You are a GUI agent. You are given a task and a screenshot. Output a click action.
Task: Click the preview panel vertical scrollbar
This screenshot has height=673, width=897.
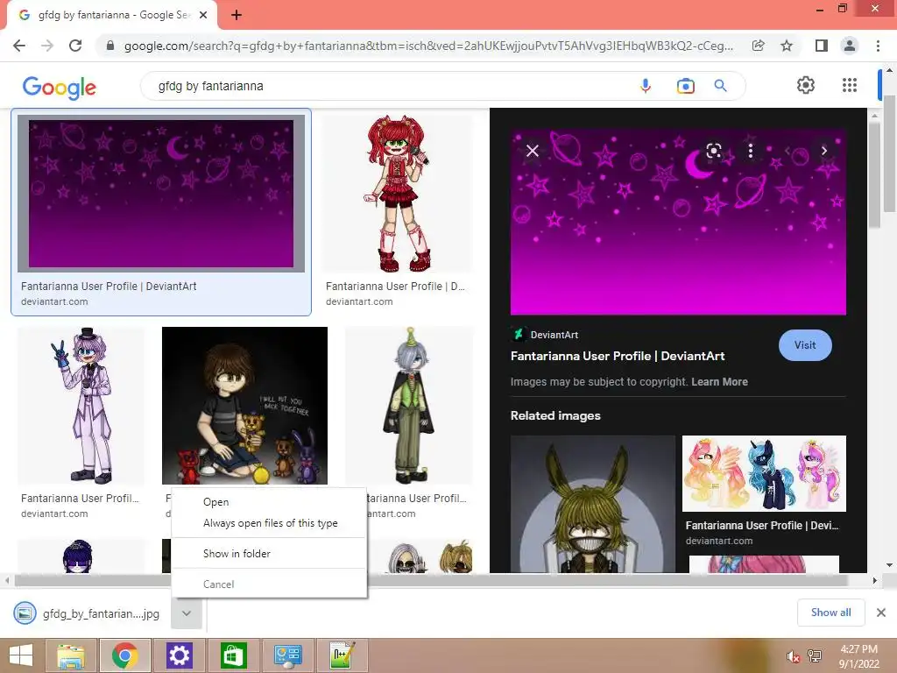[x=874, y=175]
